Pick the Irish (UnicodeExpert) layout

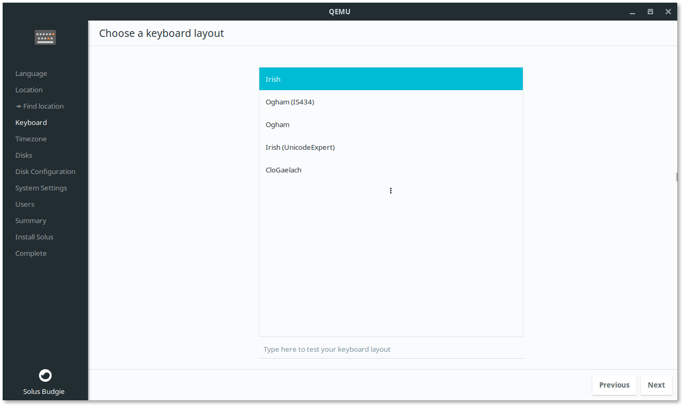(x=391, y=147)
